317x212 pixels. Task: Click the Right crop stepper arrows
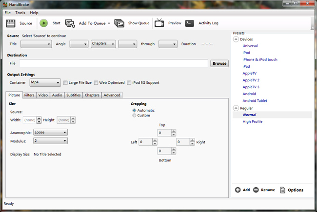(193, 142)
